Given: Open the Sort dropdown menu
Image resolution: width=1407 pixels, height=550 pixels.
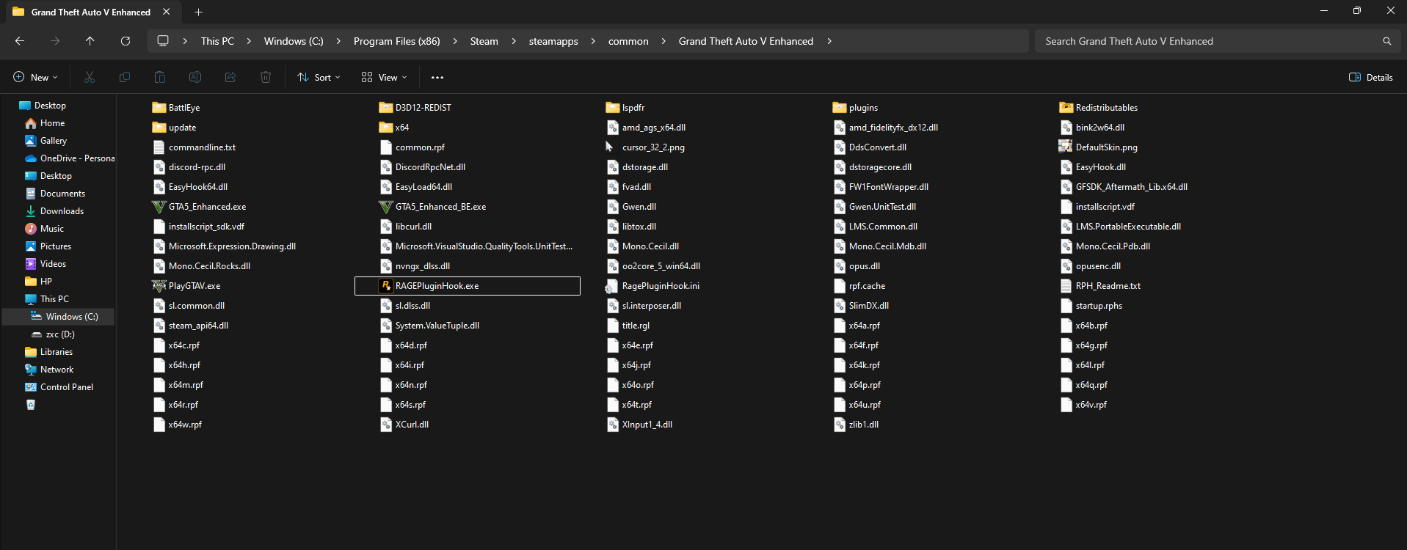Looking at the screenshot, I should pyautogui.click(x=319, y=77).
